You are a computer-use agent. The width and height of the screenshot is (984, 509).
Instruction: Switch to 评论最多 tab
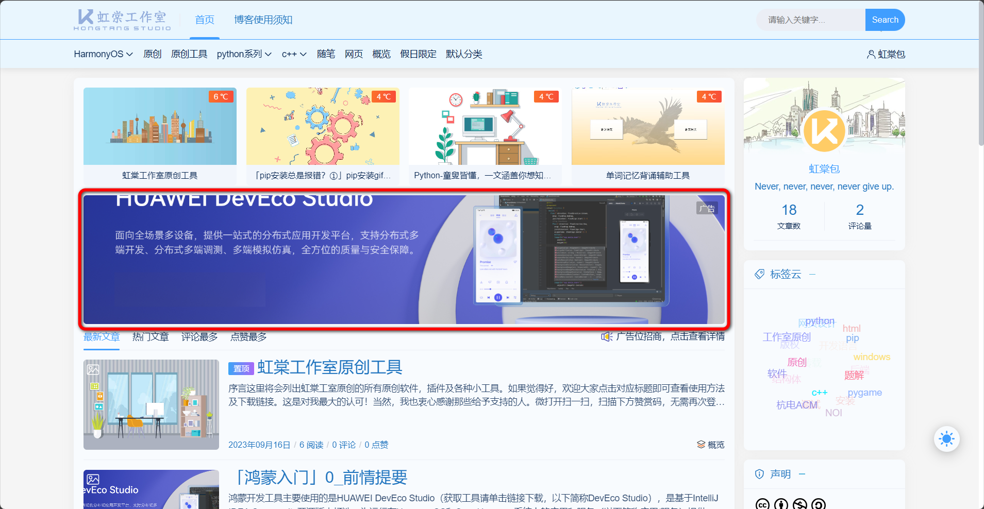(199, 337)
